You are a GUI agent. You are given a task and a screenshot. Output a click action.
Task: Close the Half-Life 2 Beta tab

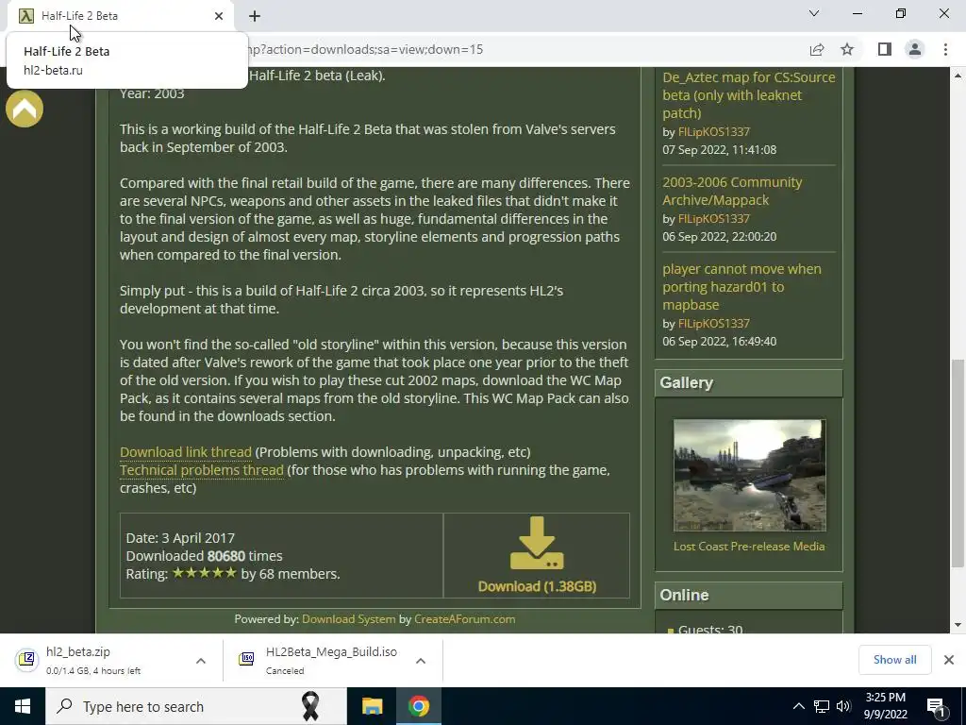[219, 16]
